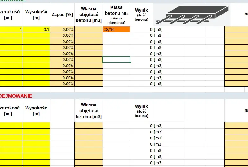Click the orange cell at the right end of the C8/10 row
The width and height of the screenshot is (248, 167).
(x=236, y=29)
